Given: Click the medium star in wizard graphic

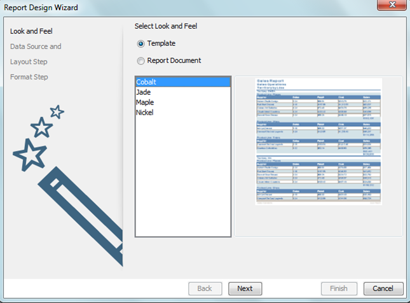Looking at the screenshot, I should [41, 127].
